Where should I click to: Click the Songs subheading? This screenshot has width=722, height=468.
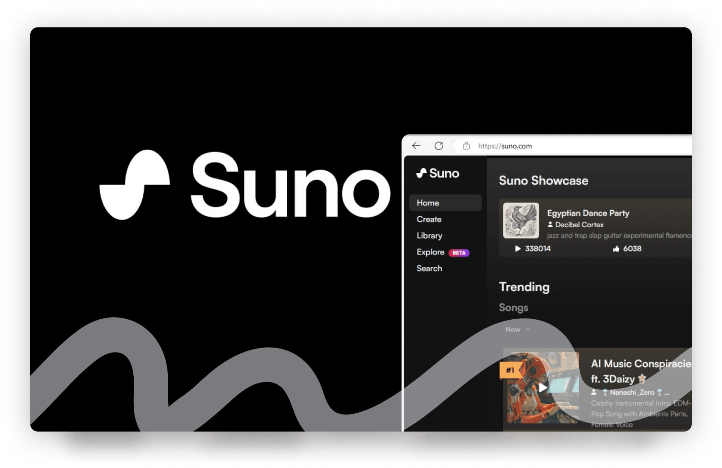[514, 308]
